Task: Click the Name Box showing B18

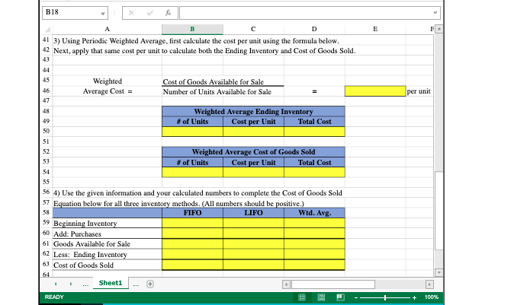Action: click(x=75, y=13)
